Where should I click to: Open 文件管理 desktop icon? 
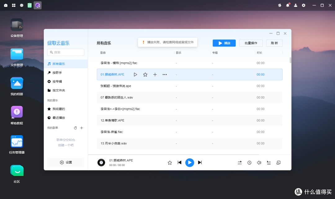pyautogui.click(x=17, y=57)
